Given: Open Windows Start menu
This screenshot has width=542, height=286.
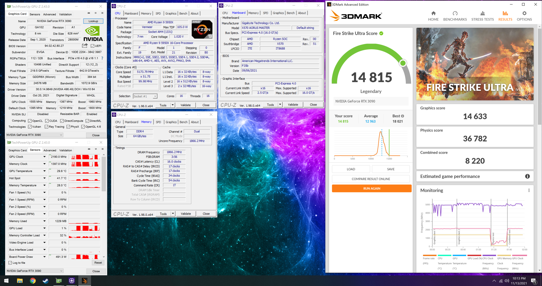Looking at the screenshot, I should [6, 281].
